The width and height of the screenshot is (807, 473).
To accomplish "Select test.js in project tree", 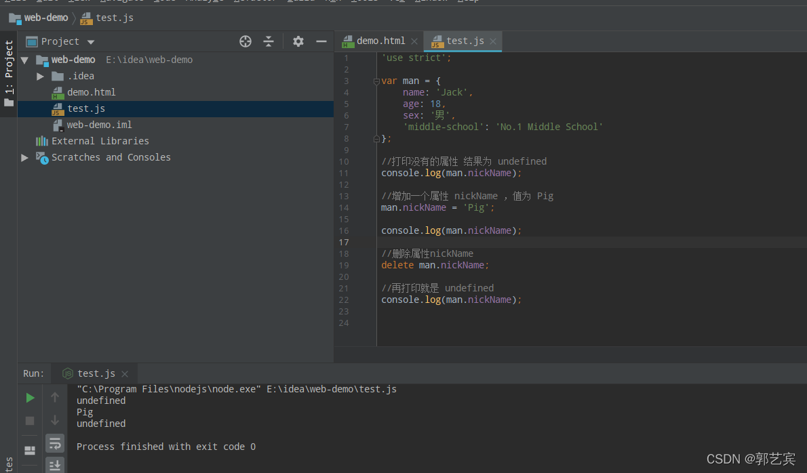I will click(86, 109).
